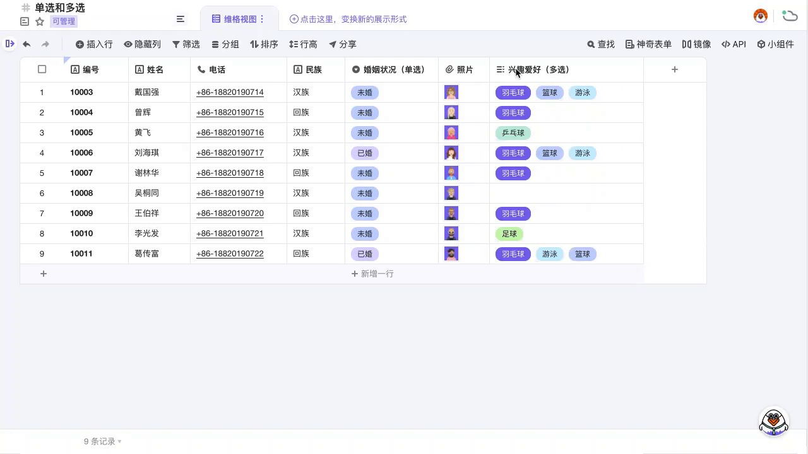Screen dimensions: 808x454
Task: Open the hamburger view list menu
Action: click(x=181, y=19)
